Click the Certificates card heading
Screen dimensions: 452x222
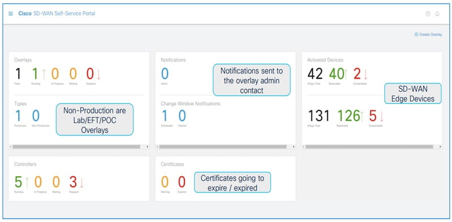point(172,164)
